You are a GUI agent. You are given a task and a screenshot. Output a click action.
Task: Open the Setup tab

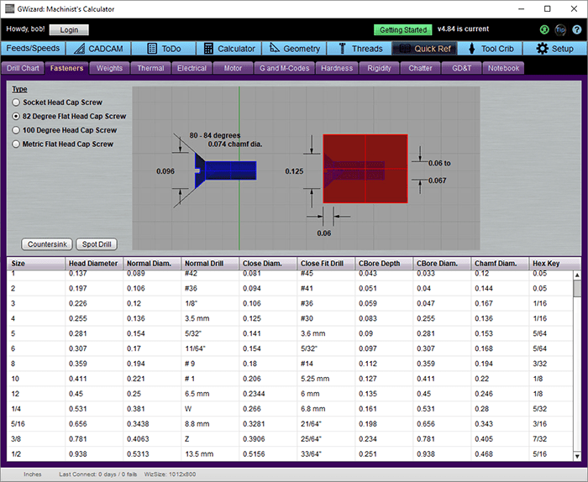click(x=555, y=49)
